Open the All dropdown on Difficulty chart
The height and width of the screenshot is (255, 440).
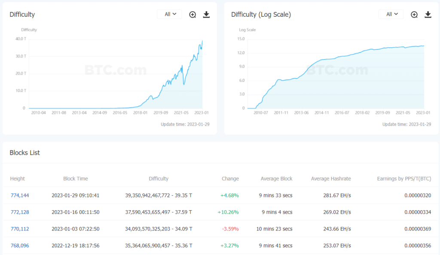pos(170,14)
